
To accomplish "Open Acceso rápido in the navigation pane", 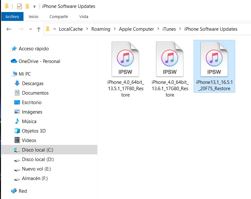I will tap(34, 48).
